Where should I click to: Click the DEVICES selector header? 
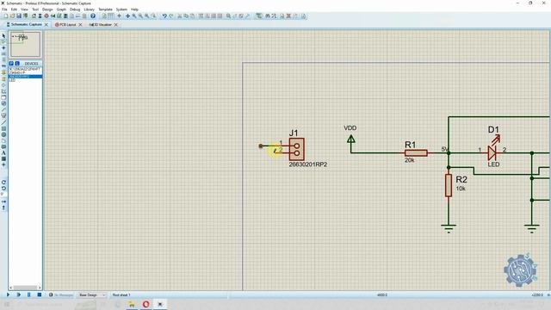click(x=31, y=64)
